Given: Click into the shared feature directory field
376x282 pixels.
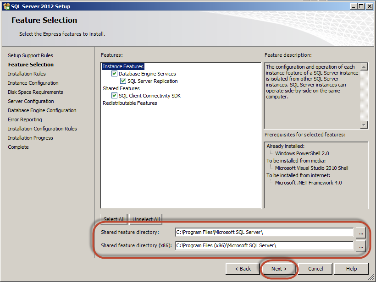Looking at the screenshot, I should pyautogui.click(x=264, y=233).
